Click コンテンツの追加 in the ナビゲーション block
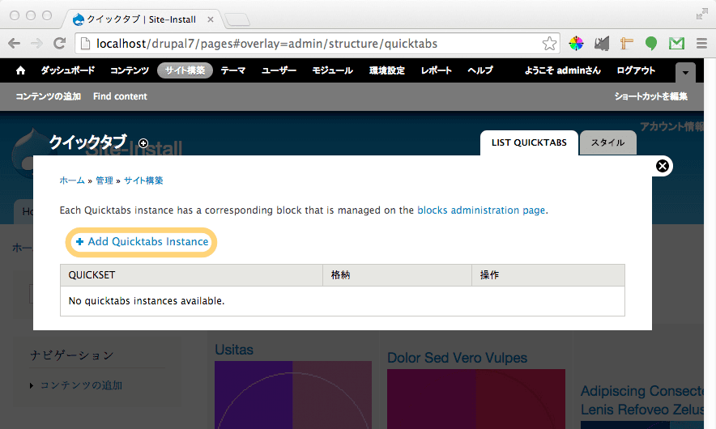716x429 pixels. (x=81, y=385)
